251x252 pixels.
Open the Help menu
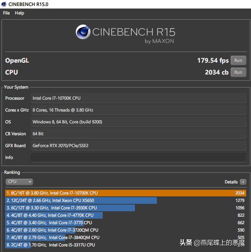[x=19, y=13]
